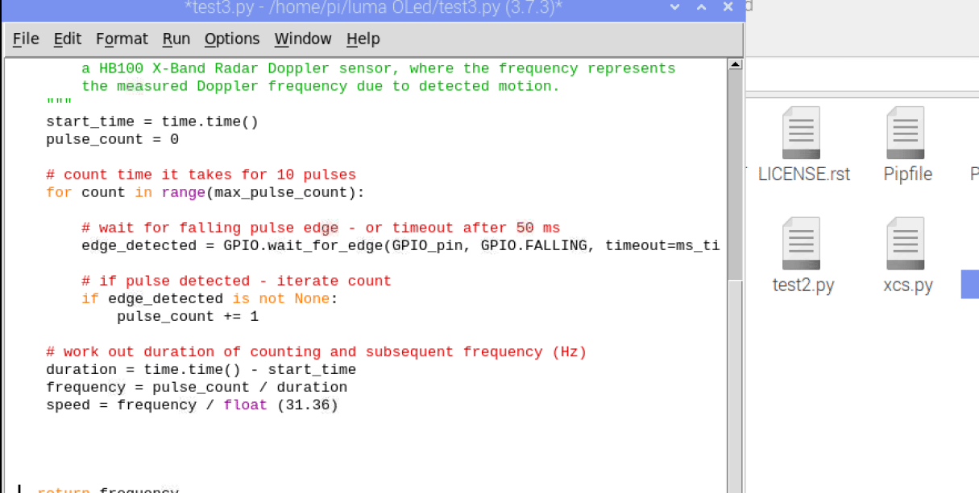The width and height of the screenshot is (979, 493).
Task: Open the Help menu
Action: tap(363, 39)
